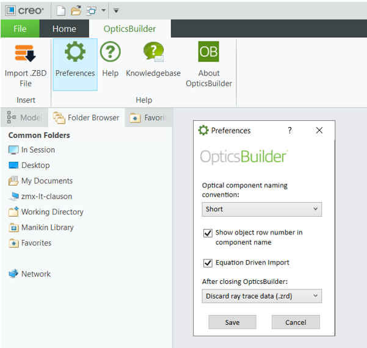Click the Creo application logo icon
Viewport: 367px width, 348px height.
[10, 10]
